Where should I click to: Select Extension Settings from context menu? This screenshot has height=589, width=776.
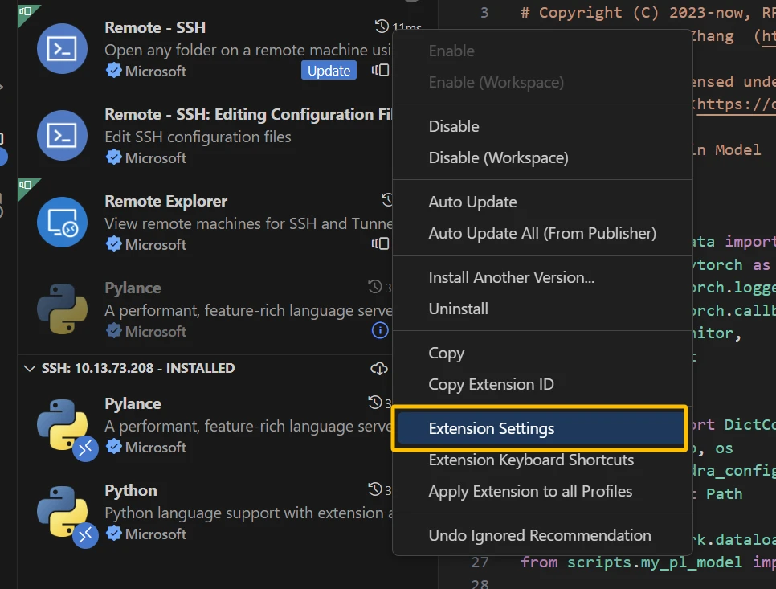pyautogui.click(x=492, y=428)
